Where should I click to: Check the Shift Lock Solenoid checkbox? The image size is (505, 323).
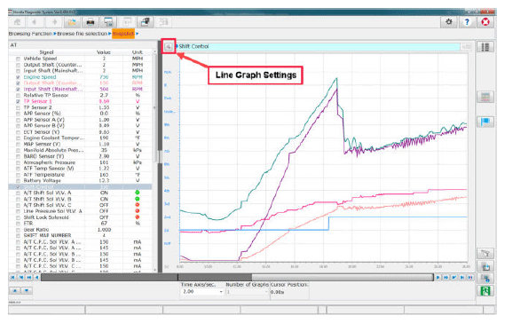[18, 217]
